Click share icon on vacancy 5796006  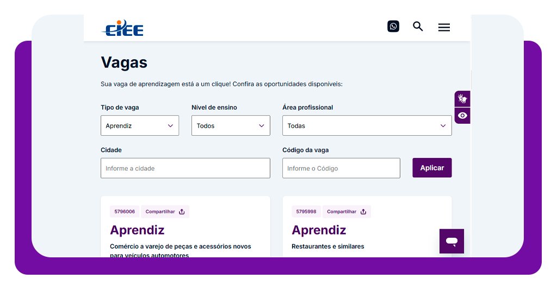[x=182, y=212]
